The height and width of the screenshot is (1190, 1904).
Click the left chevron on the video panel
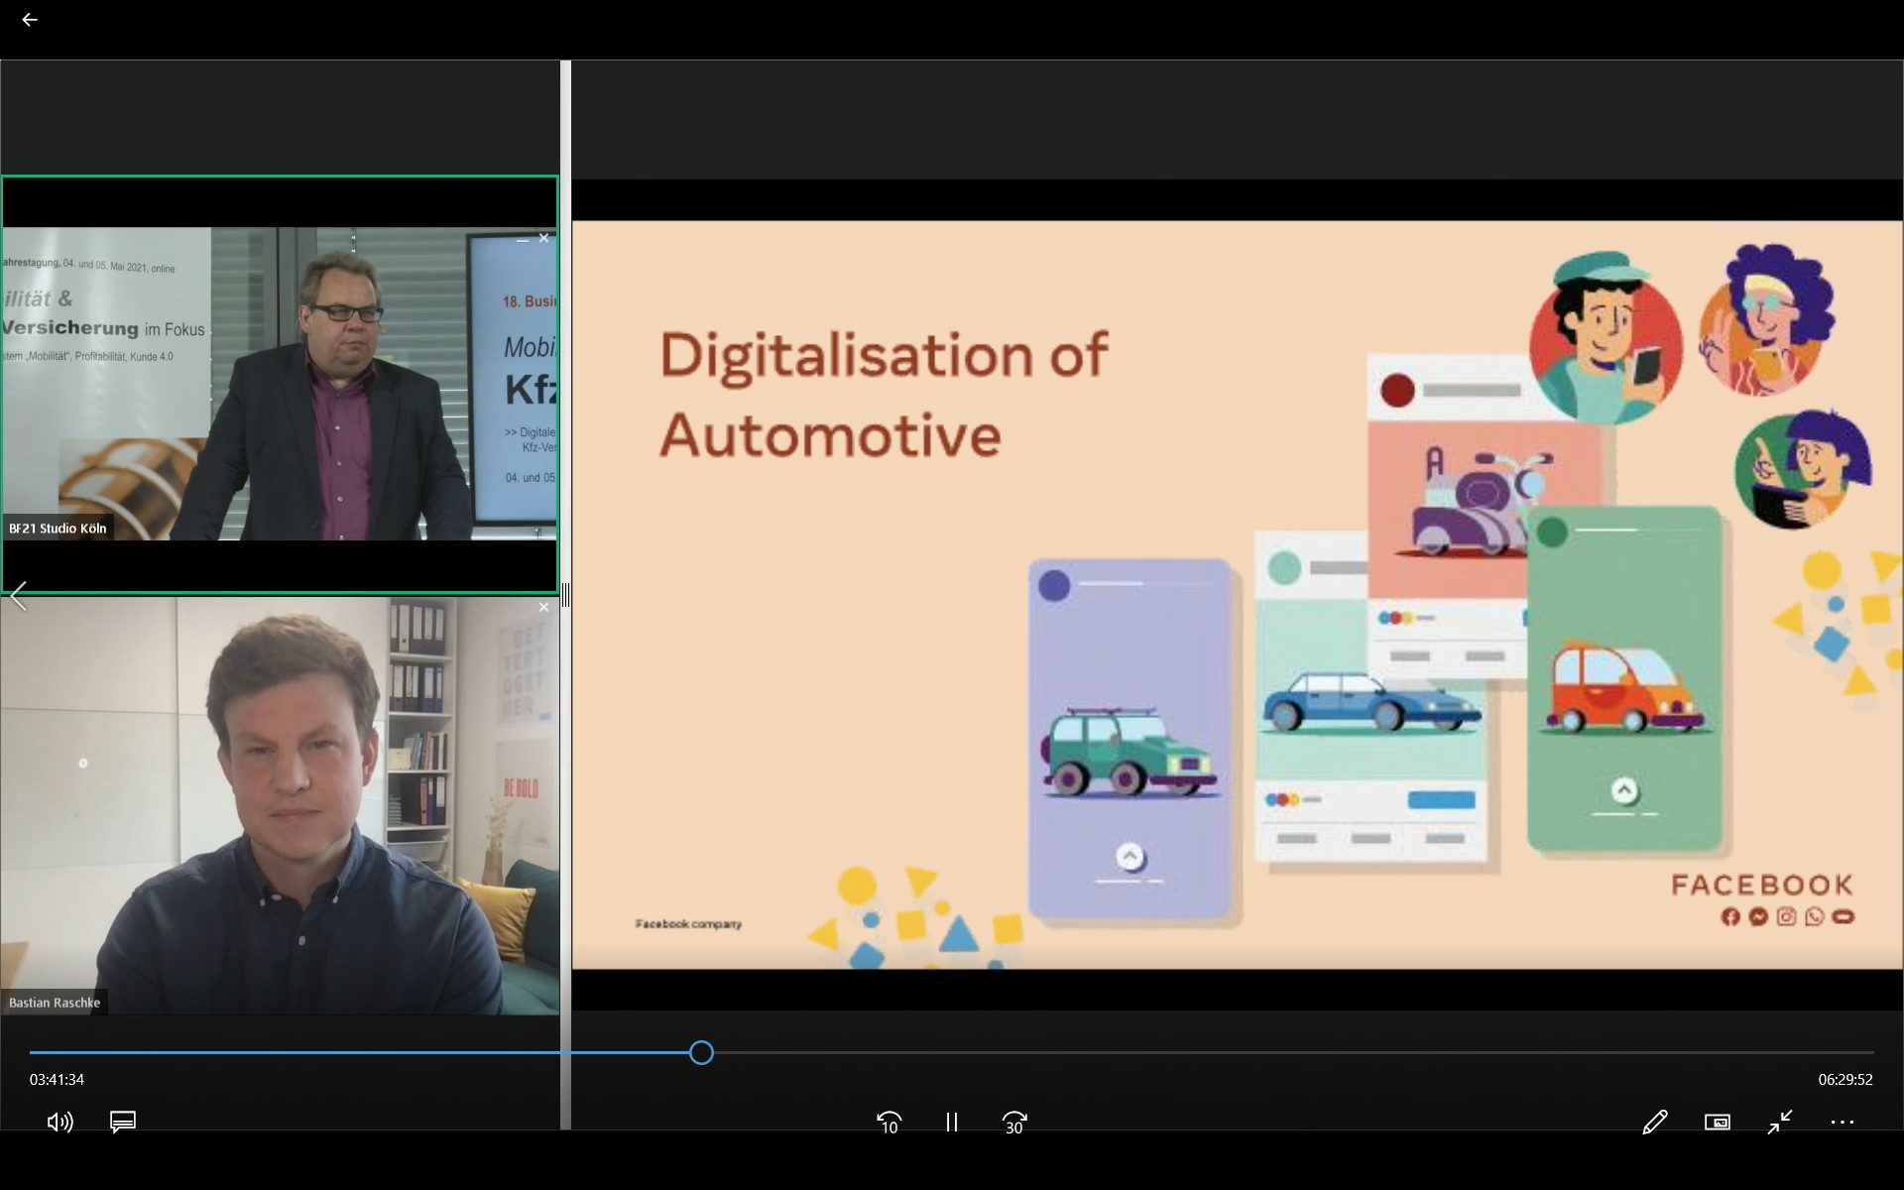(18, 596)
